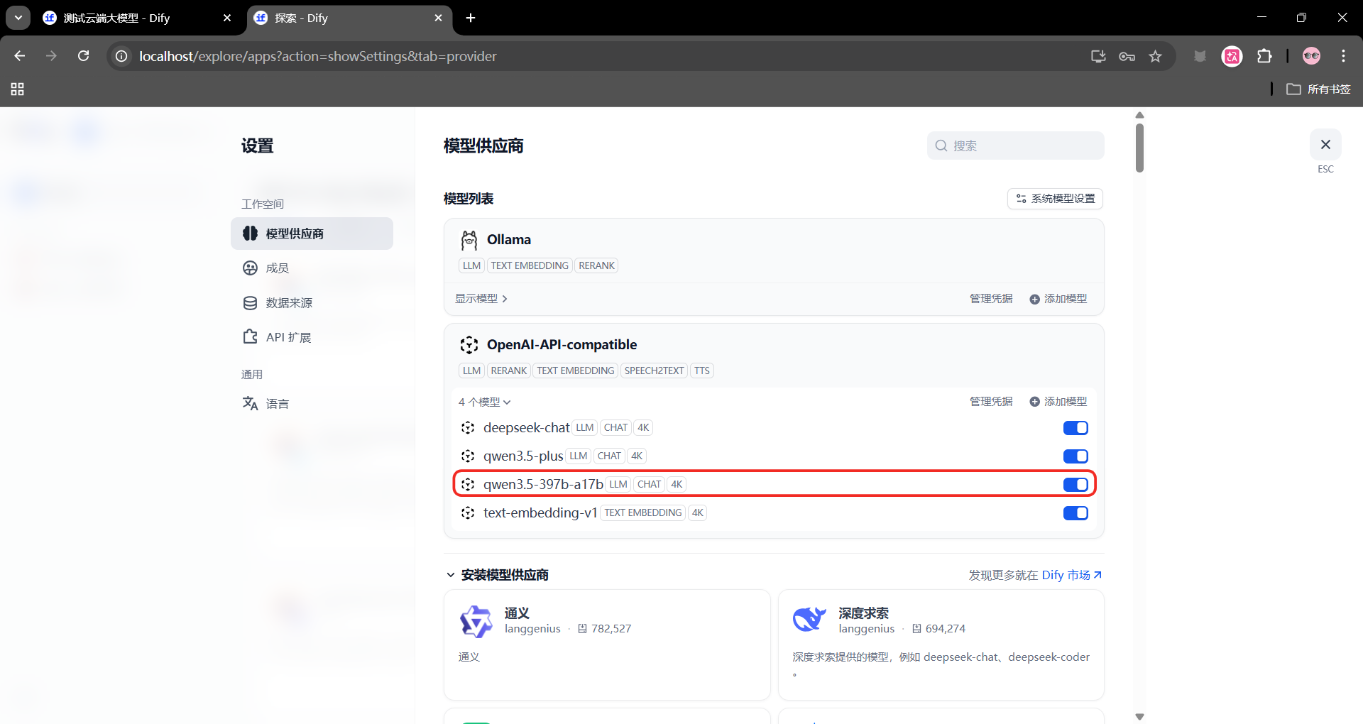This screenshot has width=1363, height=724.
Task: Open the API 扩展 settings section
Action: pyautogui.click(x=312, y=337)
